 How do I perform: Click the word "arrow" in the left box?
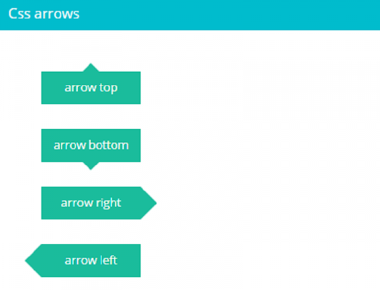[80, 260]
